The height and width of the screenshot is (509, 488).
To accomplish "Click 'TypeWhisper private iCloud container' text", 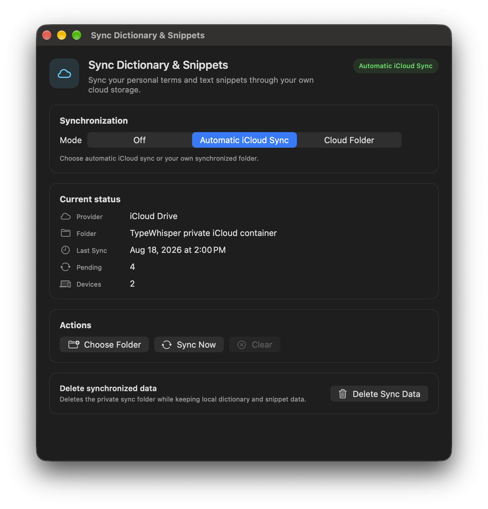I will pyautogui.click(x=203, y=233).
